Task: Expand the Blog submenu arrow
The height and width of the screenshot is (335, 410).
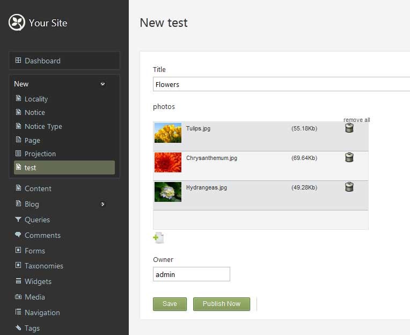Action: tap(102, 204)
